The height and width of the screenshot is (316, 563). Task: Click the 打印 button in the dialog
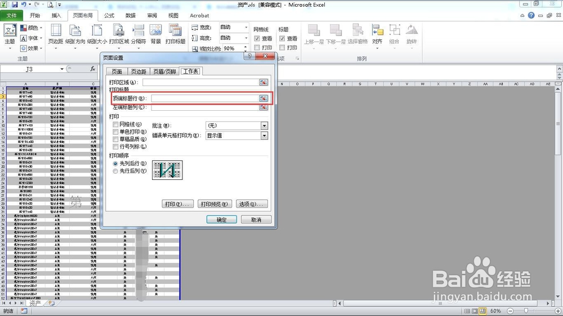point(178,204)
